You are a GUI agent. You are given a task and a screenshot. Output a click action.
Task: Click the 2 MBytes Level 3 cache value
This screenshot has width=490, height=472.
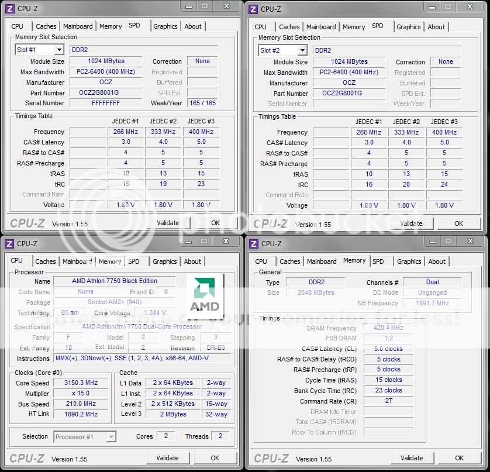[x=173, y=414]
